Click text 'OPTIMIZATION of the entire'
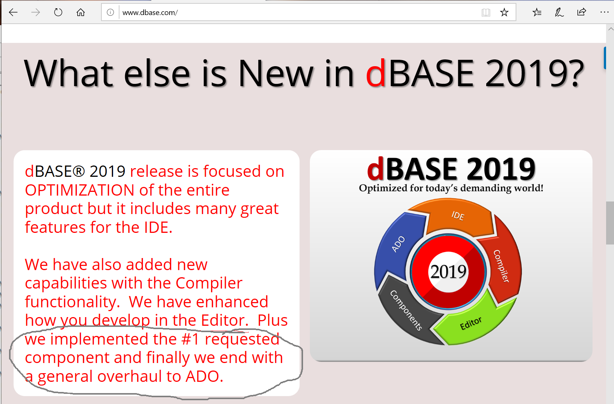The image size is (614, 404). [x=127, y=190]
